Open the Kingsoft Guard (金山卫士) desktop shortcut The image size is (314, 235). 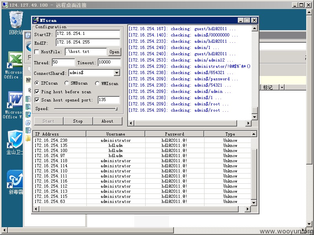[x=15, y=142]
